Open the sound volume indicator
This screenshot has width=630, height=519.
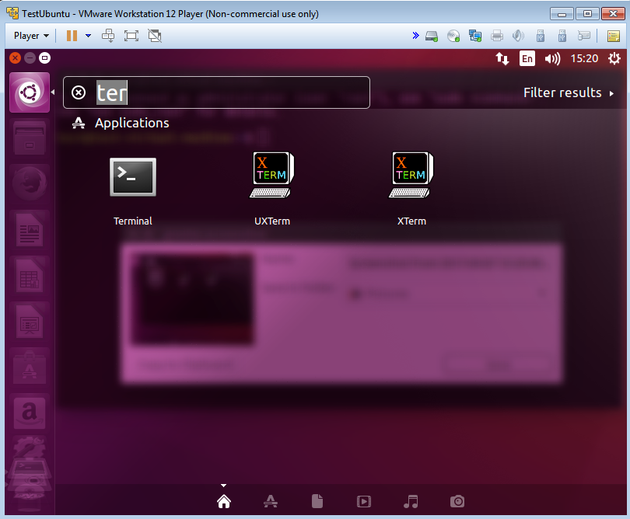click(553, 58)
